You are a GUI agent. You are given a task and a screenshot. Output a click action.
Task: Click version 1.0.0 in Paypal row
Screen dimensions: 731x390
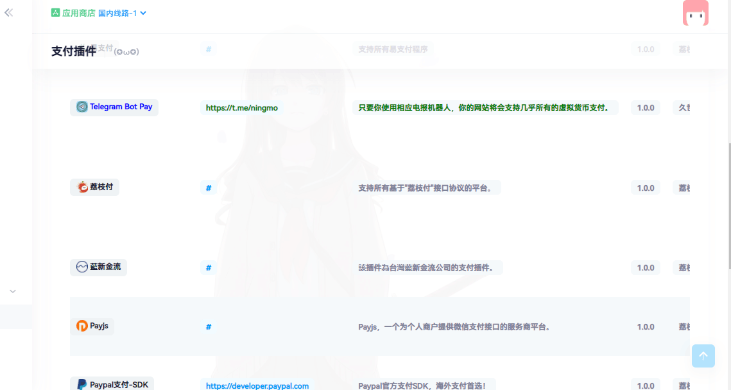(x=646, y=386)
